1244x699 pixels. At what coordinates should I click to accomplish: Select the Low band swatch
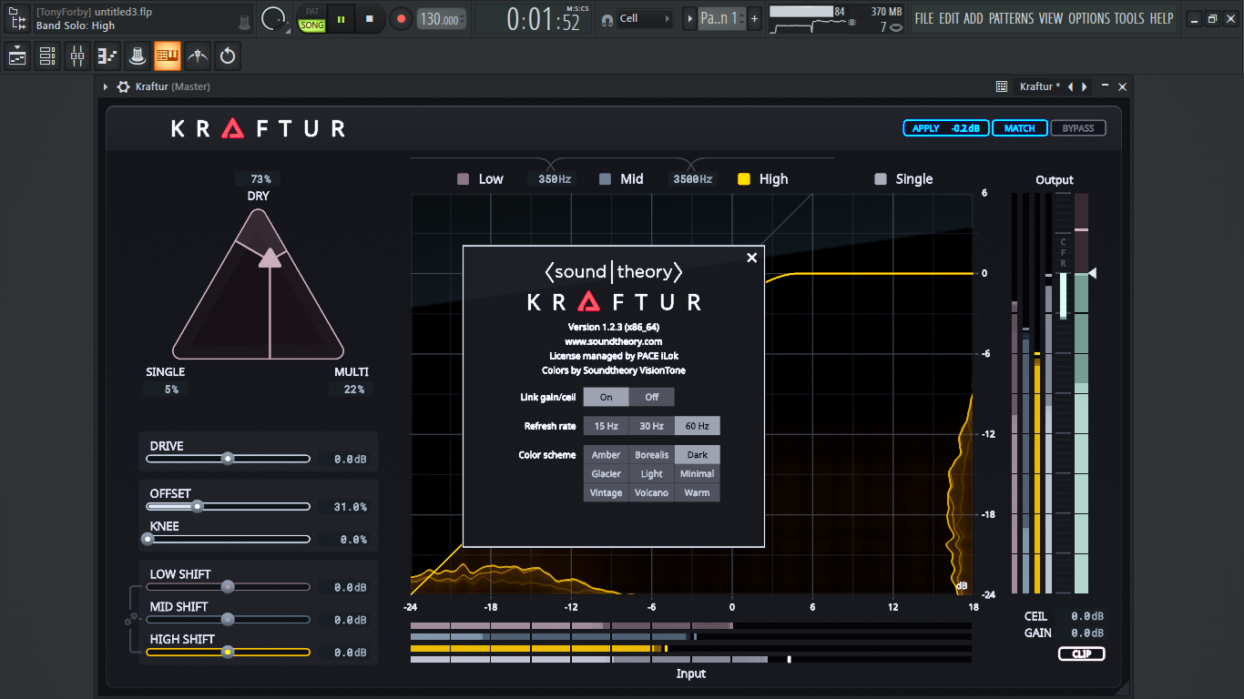click(x=463, y=179)
